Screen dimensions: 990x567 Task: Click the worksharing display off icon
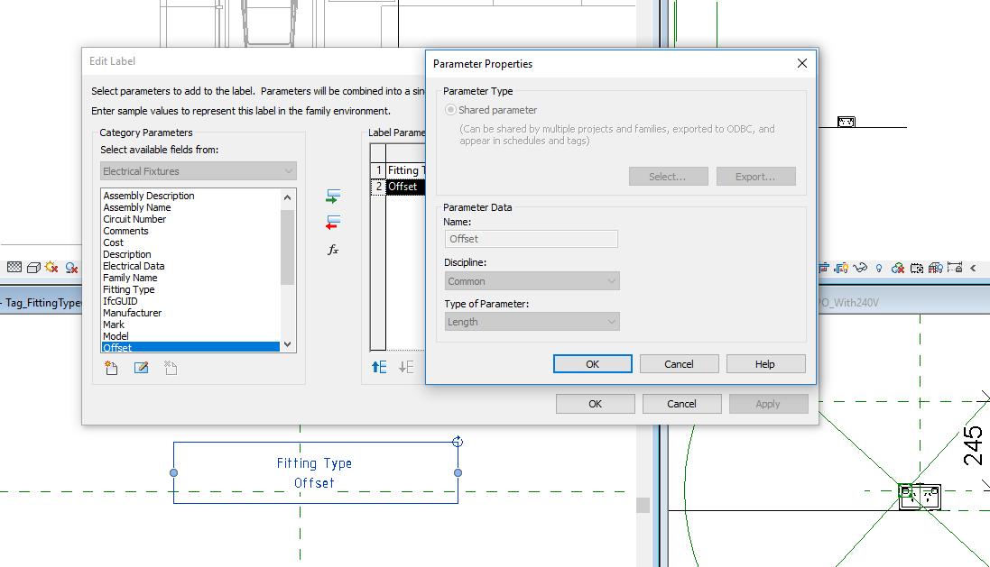(898, 268)
